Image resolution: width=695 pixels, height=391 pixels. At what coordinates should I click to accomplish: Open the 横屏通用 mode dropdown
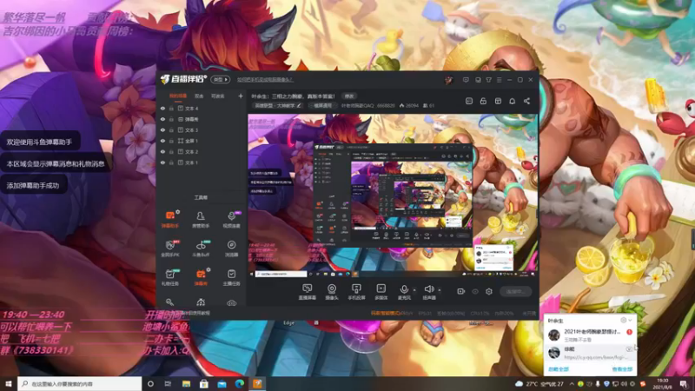tap(322, 106)
